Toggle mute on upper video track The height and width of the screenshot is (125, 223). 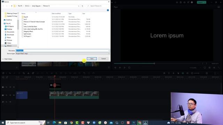pyautogui.click(x=10, y=87)
